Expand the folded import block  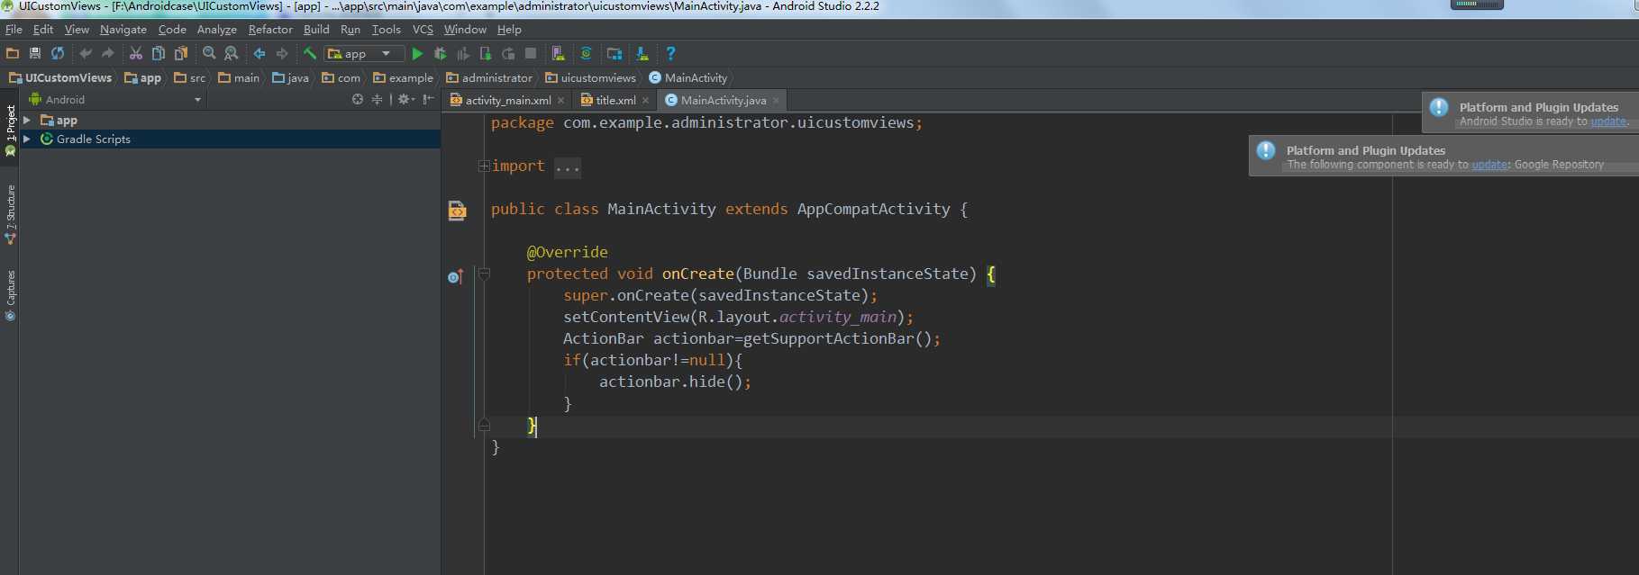tap(484, 166)
